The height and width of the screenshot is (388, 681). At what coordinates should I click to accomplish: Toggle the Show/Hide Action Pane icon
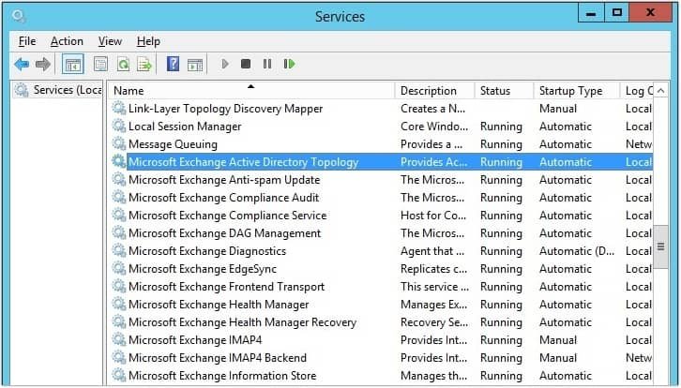(195, 65)
